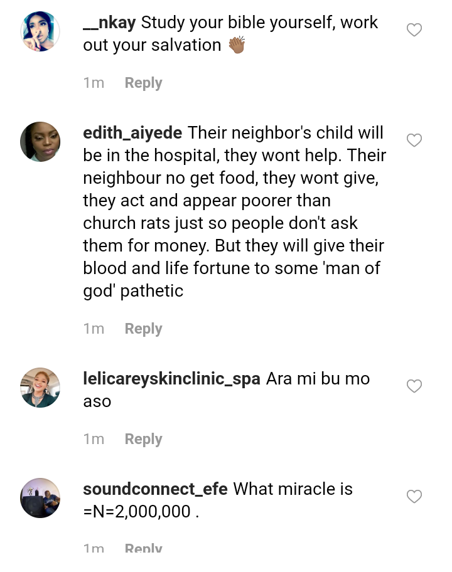View lelicareyskinclinic_spa's avatar photo
The image size is (452, 572).
[40, 388]
